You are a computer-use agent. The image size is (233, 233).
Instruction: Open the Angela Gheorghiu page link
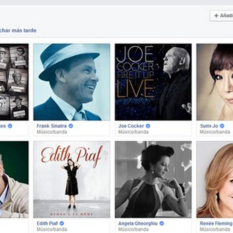[138, 223]
